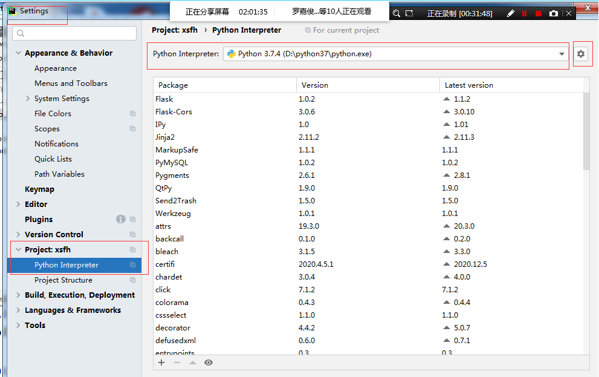
Task: Expand the Editor section
Action: pyautogui.click(x=18, y=204)
